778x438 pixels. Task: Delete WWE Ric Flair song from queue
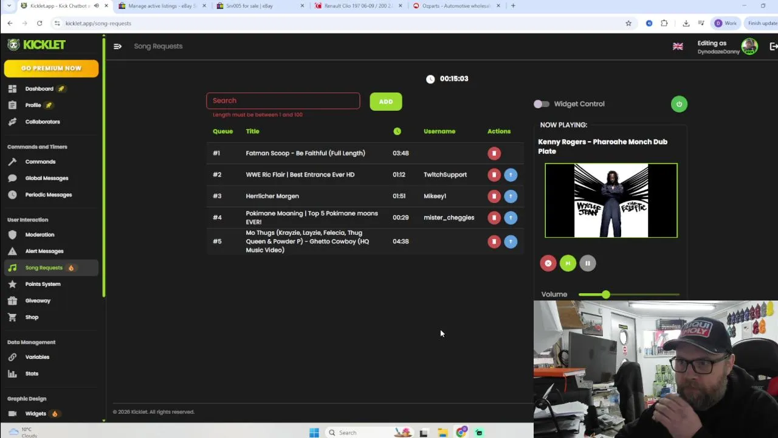point(494,175)
